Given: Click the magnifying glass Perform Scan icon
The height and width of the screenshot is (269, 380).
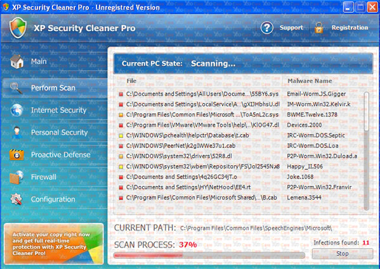Looking at the screenshot, I should point(16,88).
